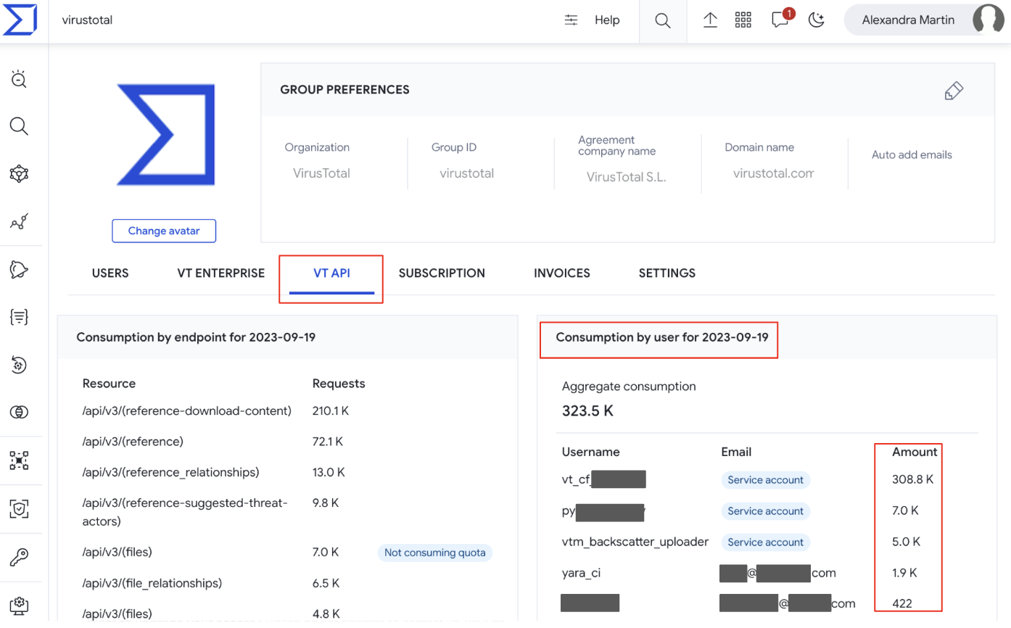
Task: Click 'Consumption by user for 2023-09-19' heading
Action: point(661,337)
